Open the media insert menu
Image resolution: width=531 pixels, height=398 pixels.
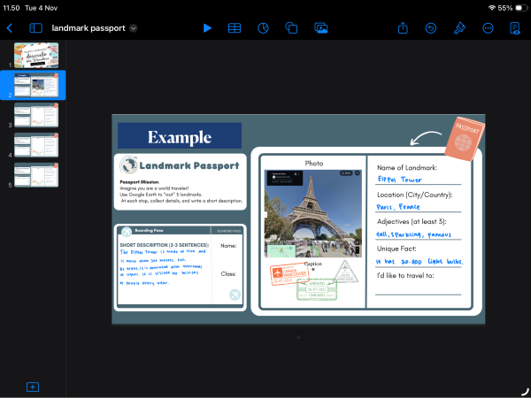coord(320,28)
